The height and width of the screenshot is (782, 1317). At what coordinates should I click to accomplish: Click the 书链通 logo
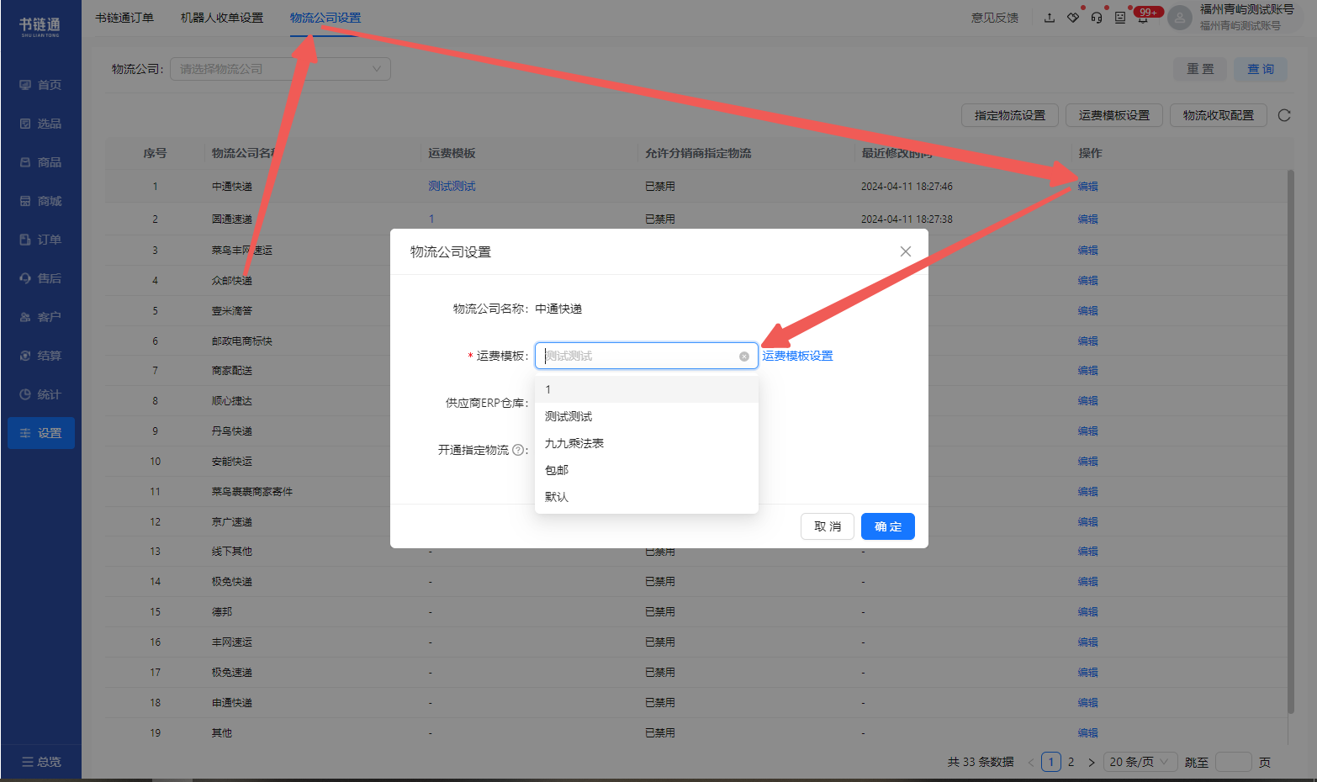tap(40, 27)
